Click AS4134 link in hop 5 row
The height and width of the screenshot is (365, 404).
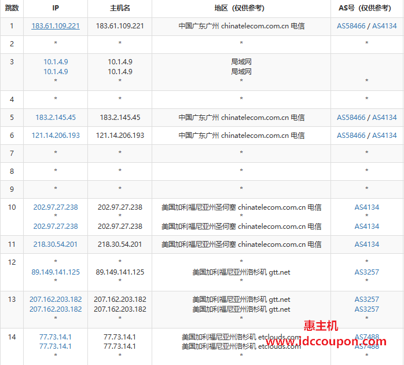(x=384, y=118)
